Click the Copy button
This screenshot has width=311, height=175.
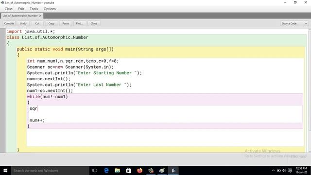(x=52, y=23)
